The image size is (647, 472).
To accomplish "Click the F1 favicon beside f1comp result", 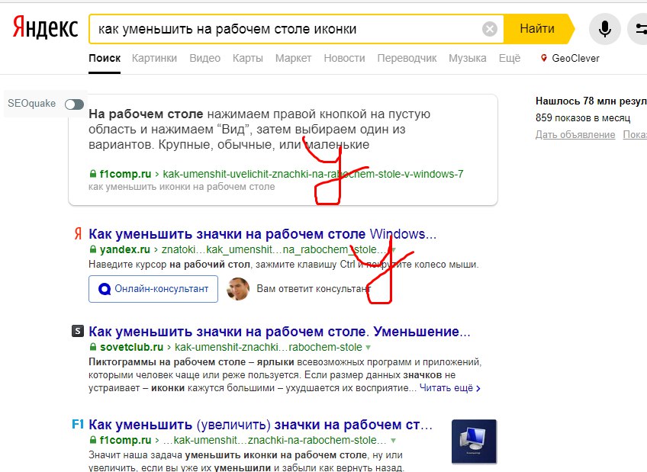I will pos(78,424).
